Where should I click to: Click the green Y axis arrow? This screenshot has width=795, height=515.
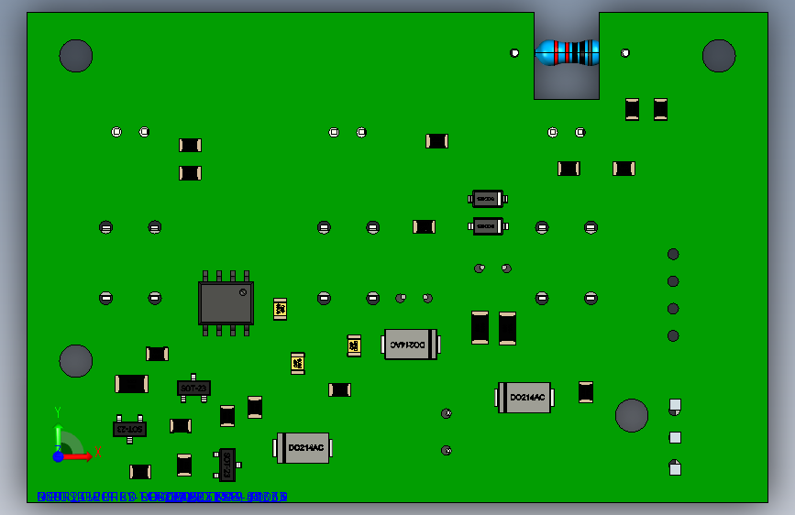pyautogui.click(x=59, y=436)
